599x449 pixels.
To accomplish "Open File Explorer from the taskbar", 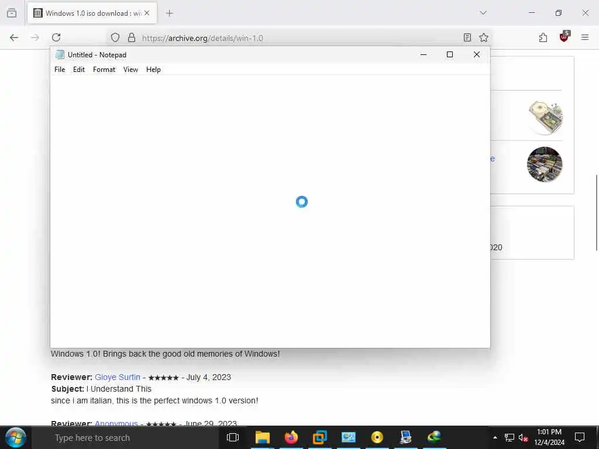I will click(x=263, y=437).
